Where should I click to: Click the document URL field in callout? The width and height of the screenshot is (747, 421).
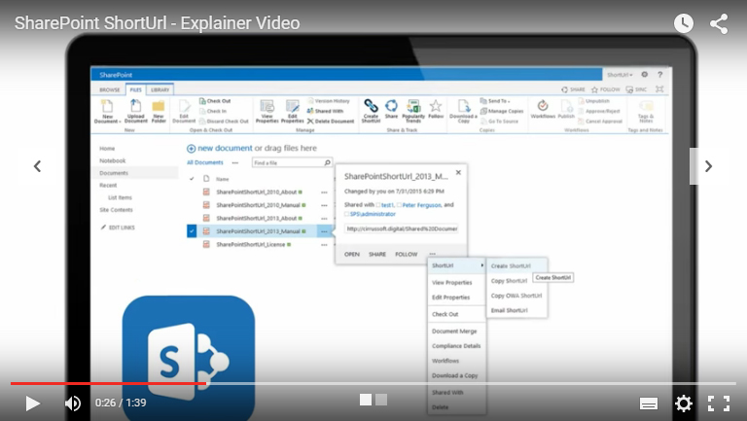401,228
